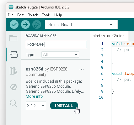Open the Debug sidebar icon
This screenshot has height=125, width=134.
(13, 87)
